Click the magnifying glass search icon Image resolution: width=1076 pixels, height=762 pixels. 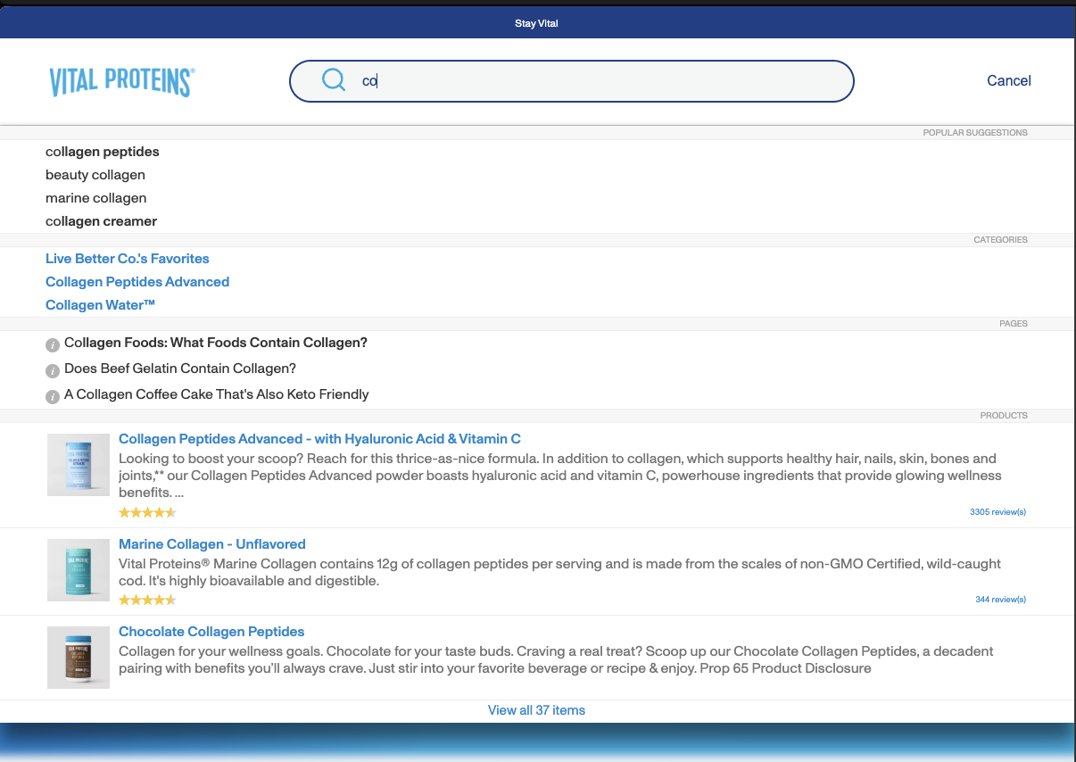point(334,80)
